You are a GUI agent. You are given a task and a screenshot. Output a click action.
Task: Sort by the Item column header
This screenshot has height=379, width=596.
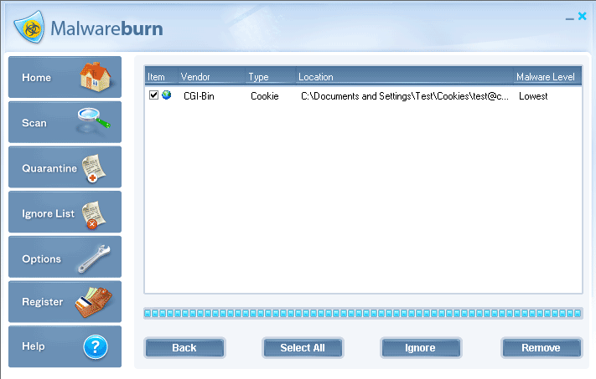pos(161,76)
